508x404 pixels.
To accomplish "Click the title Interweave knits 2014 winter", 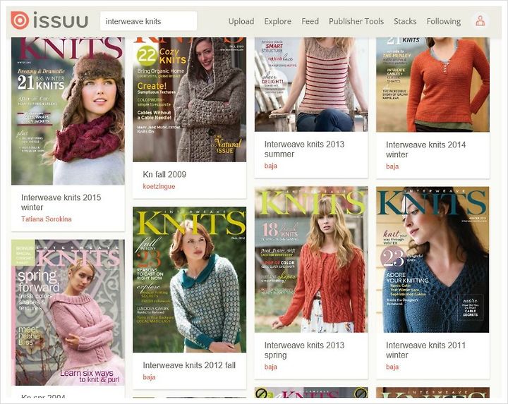I will (425, 149).
